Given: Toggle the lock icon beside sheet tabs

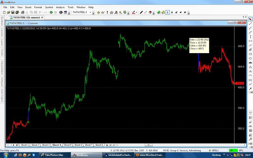Looking at the screenshot, I should [107, 145].
